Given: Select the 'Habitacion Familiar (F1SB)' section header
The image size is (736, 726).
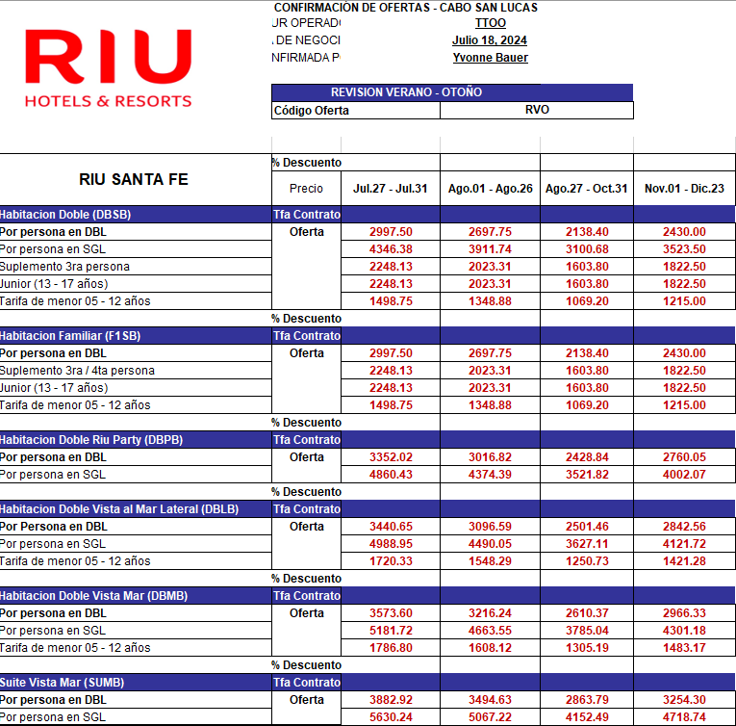Looking at the screenshot, I should [136, 336].
